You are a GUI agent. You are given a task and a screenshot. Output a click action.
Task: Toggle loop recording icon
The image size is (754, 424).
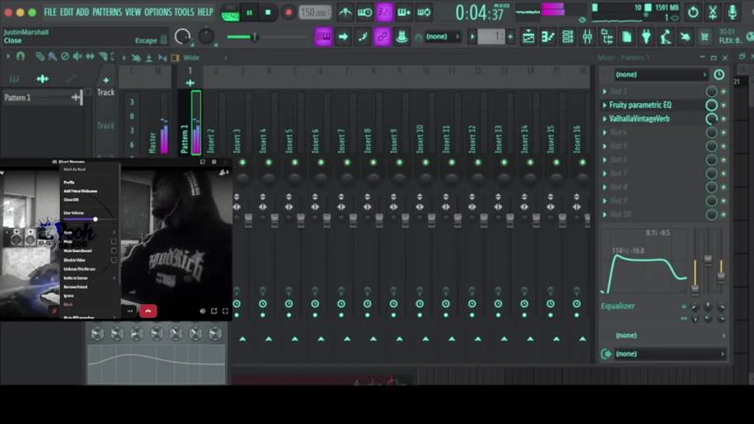(424, 12)
